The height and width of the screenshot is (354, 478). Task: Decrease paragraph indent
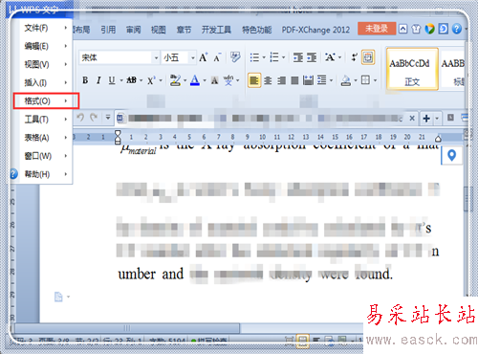298,57
